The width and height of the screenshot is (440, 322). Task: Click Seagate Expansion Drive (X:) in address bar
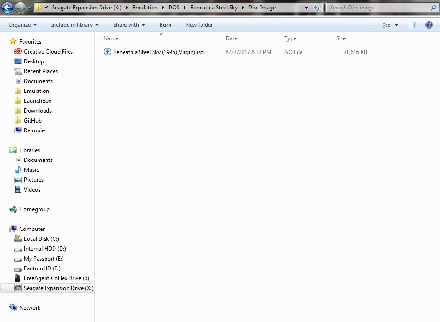point(87,8)
